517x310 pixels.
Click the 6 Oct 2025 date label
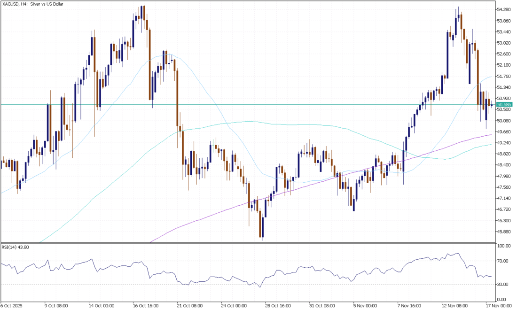(12, 305)
